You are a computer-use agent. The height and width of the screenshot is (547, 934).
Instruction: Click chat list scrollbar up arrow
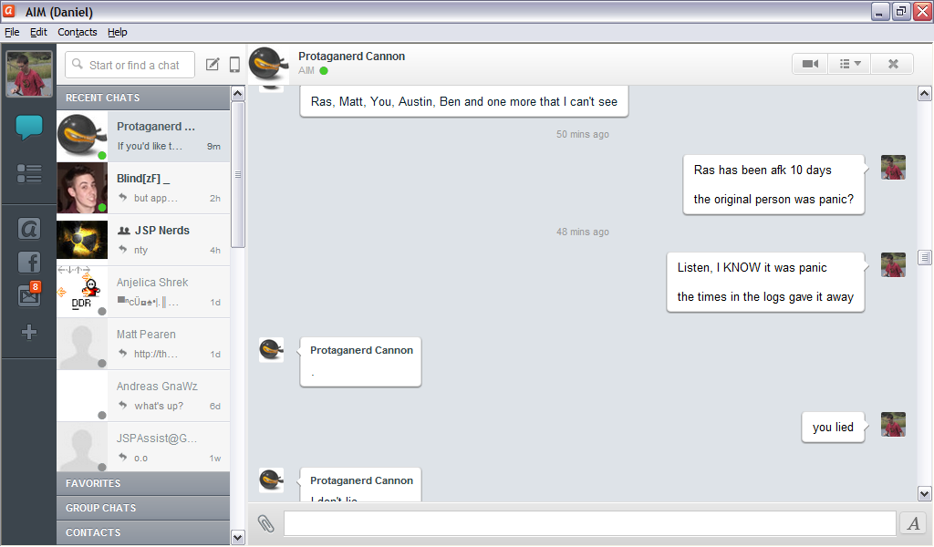coord(238,94)
